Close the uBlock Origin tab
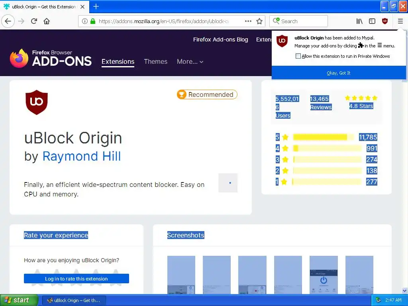This screenshot has height=306, width=408. click(x=82, y=7)
